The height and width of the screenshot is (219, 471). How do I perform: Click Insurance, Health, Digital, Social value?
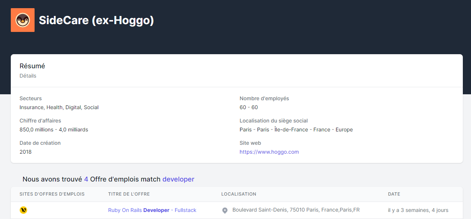click(59, 107)
